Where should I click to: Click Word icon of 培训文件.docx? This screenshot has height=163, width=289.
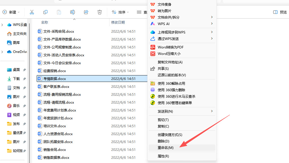click(40, 126)
